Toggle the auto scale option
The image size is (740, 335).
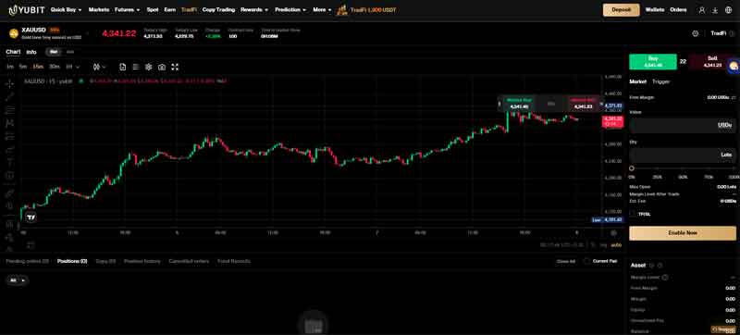coord(616,245)
